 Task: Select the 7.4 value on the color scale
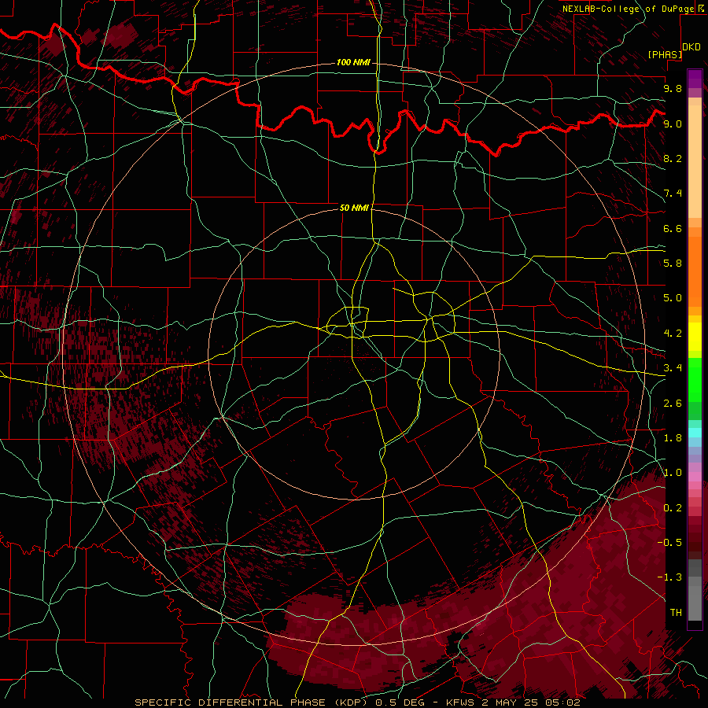(x=673, y=194)
